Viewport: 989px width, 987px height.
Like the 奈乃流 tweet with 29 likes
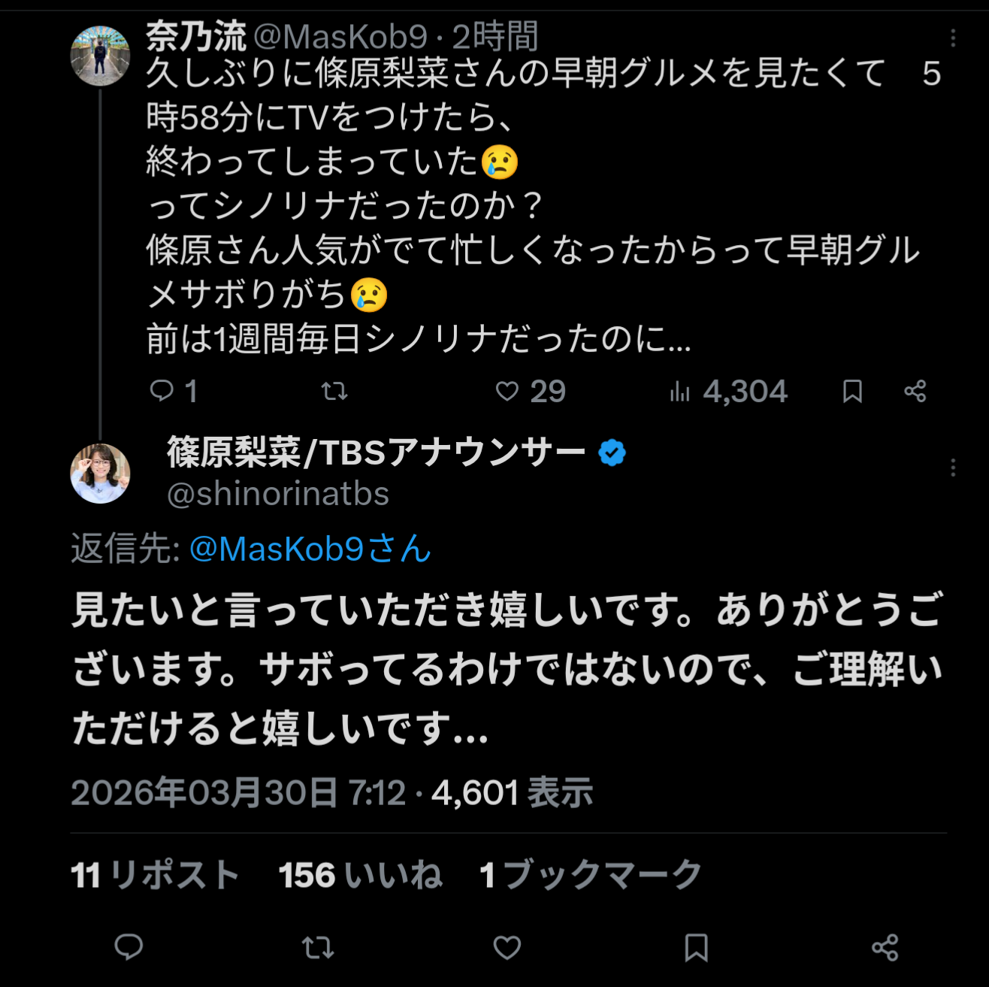coord(508,391)
